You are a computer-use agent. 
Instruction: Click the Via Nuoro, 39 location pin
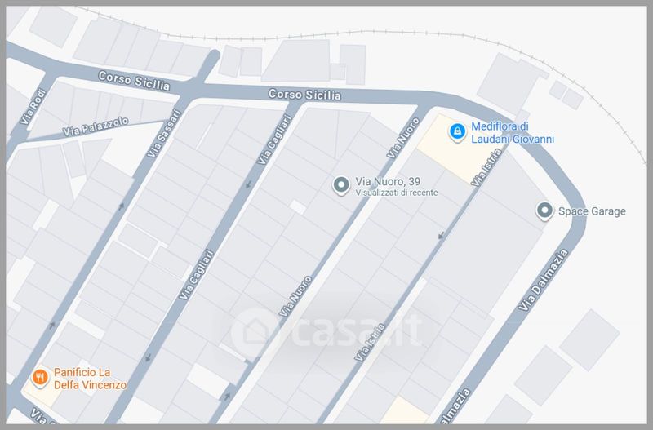pos(341,185)
